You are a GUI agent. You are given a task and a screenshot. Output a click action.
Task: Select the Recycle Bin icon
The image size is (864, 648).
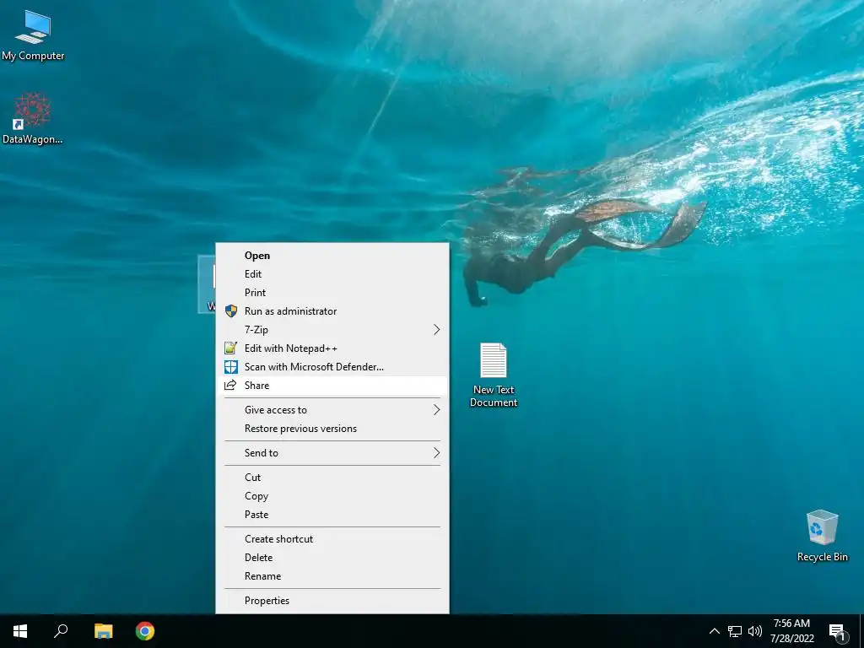click(x=822, y=536)
